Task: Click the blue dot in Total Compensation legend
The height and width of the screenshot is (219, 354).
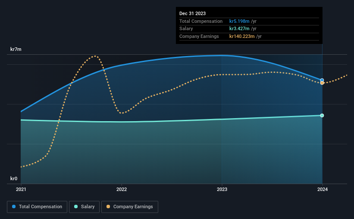Action: [14, 206]
